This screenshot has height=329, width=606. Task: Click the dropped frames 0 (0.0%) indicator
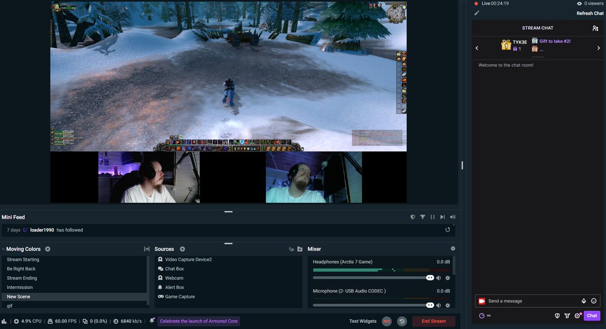click(x=95, y=321)
